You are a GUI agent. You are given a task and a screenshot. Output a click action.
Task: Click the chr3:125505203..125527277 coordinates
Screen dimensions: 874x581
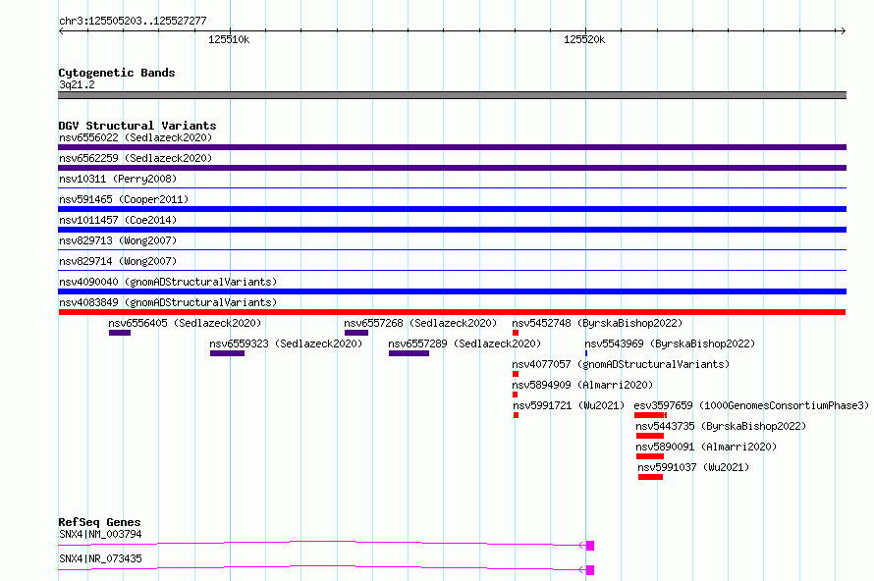pos(133,22)
